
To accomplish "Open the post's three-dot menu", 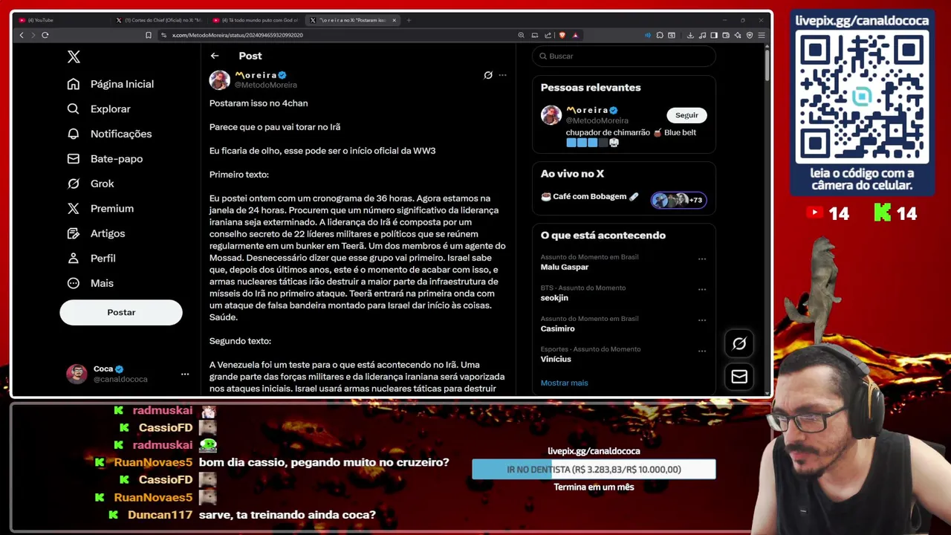I will pos(503,75).
